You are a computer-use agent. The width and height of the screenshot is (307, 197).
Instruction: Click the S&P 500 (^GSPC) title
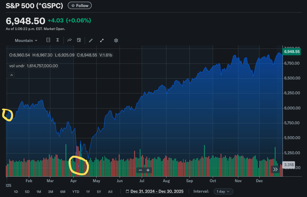point(34,6)
